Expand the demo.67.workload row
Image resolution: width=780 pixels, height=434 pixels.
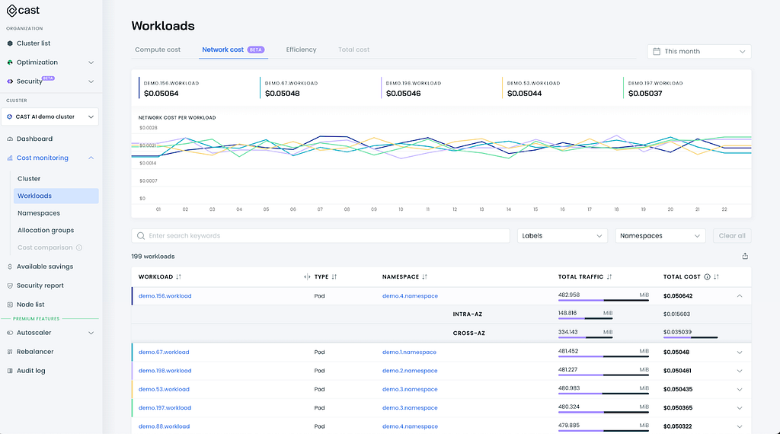[740, 353]
